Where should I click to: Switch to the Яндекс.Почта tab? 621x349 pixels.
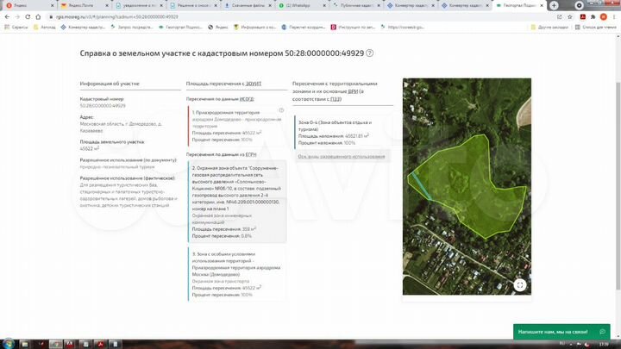(x=85, y=5)
